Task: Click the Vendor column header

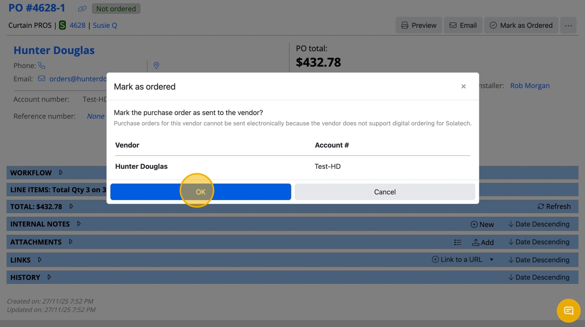Action: [127, 145]
